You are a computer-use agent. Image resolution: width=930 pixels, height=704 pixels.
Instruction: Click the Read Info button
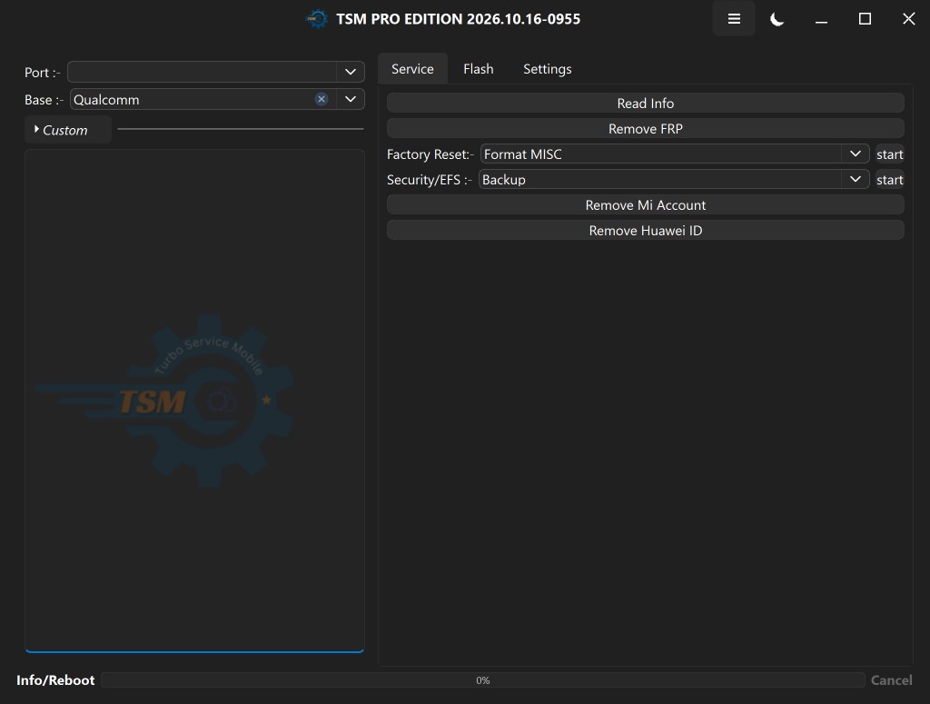(x=646, y=104)
